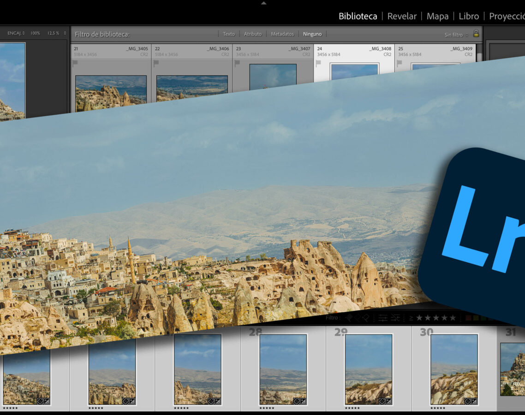Click the red color label filter swatch
This screenshot has width=525, height=415.
(x=468, y=318)
